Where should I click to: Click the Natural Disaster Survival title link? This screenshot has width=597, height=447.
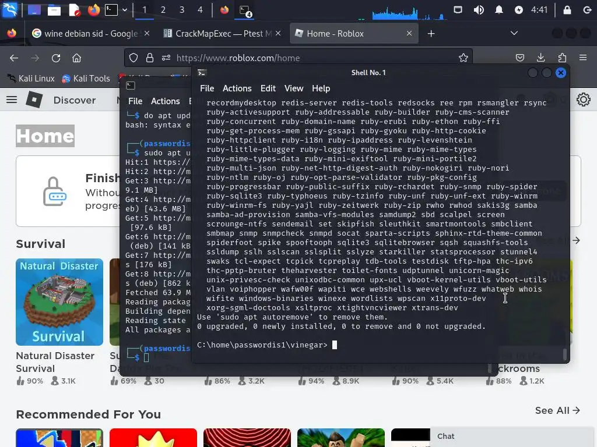55,362
